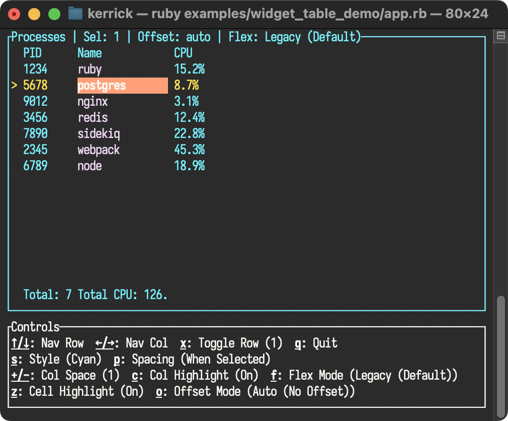The width and height of the screenshot is (508, 421).
Task: Click the '↑/↓: Nav Row' hint
Action: click(x=48, y=343)
